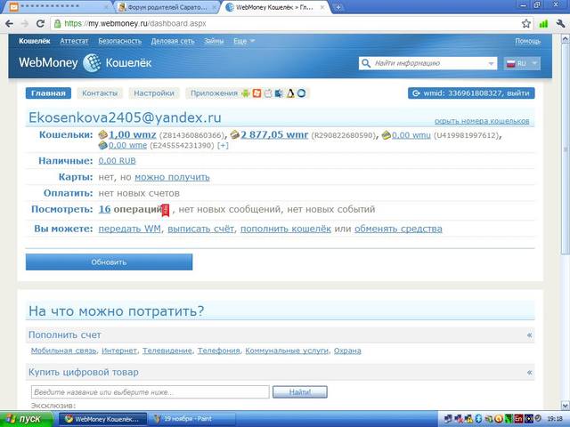
Task: Switch to the 19 ноября Paint taskbar window
Action: (x=191, y=419)
